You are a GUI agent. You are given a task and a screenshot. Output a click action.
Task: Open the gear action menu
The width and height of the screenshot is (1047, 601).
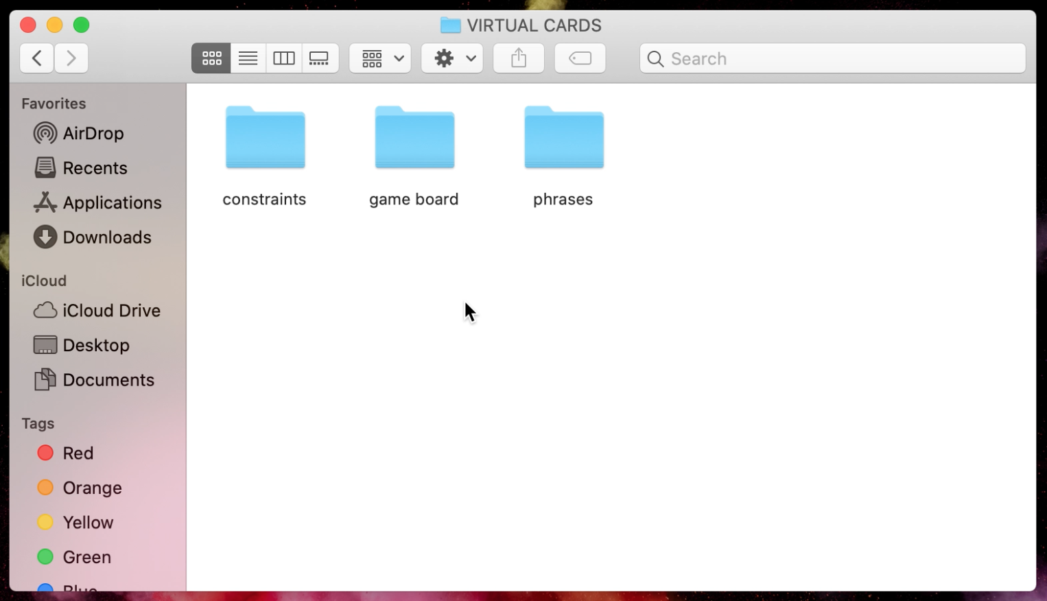point(452,58)
